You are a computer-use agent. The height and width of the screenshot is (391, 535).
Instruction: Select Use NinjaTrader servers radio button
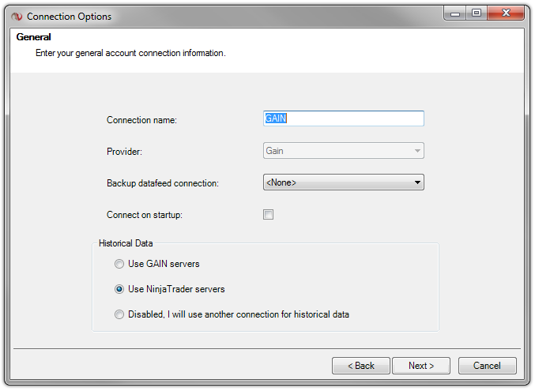(x=119, y=289)
